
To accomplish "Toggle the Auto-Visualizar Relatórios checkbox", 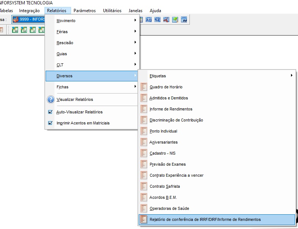I will point(50,112).
